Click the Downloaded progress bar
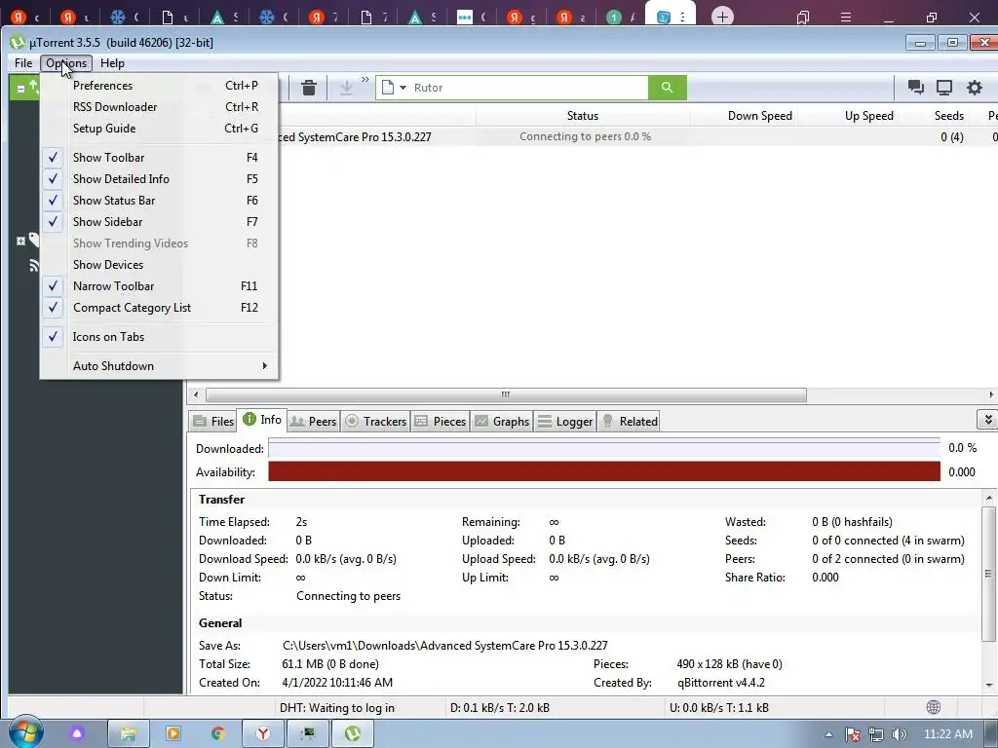998x748 pixels. click(604, 448)
